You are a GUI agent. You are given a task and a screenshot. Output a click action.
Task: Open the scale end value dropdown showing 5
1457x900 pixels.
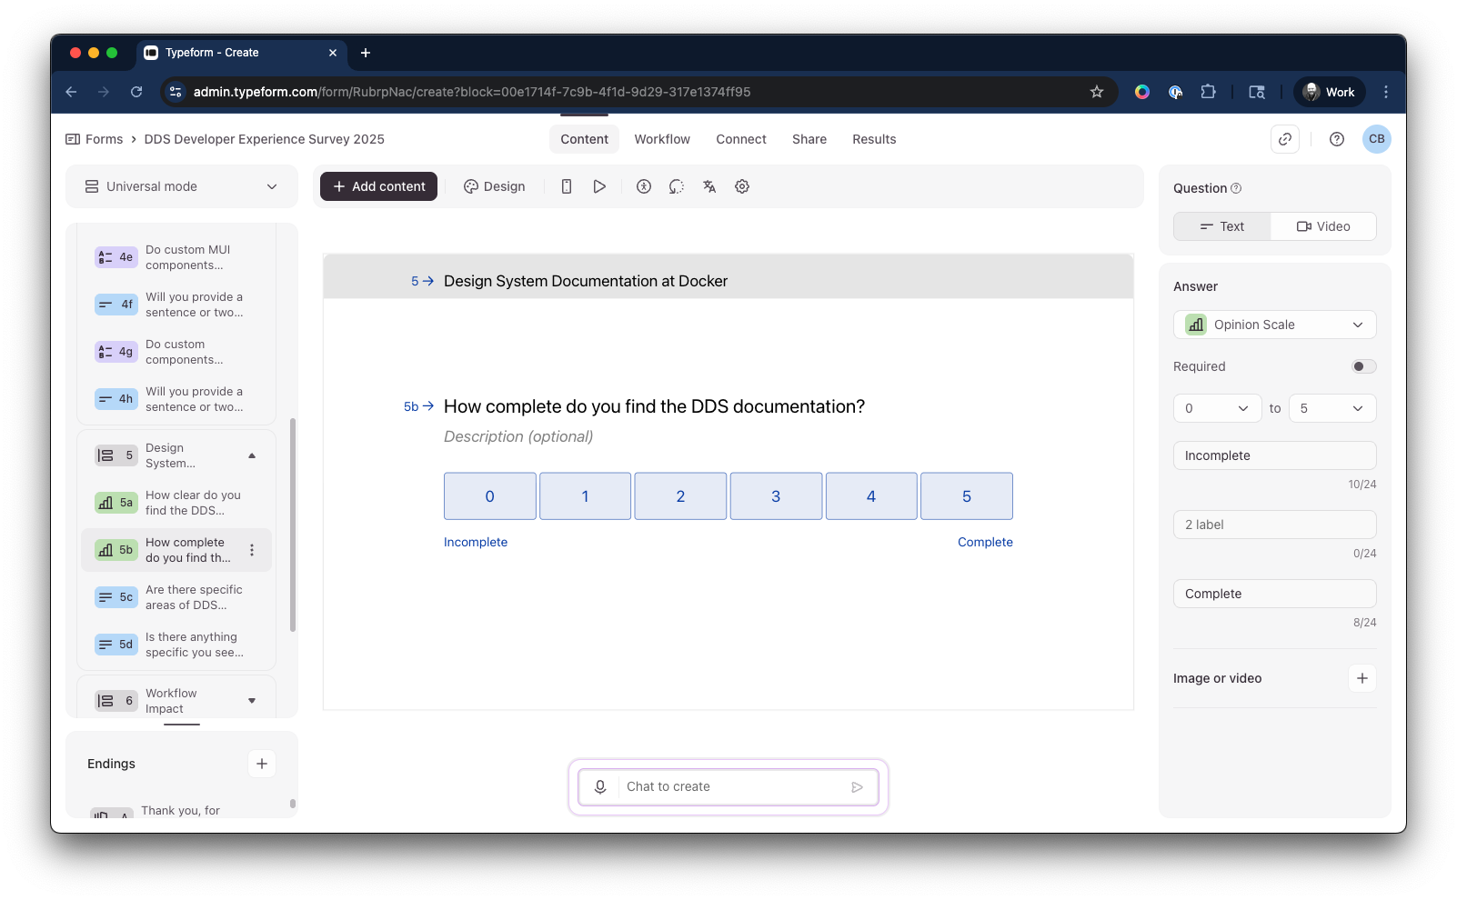(x=1332, y=408)
